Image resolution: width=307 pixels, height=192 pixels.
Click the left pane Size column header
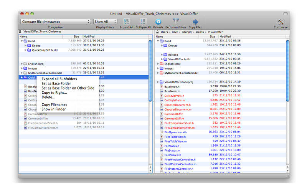[72, 36]
